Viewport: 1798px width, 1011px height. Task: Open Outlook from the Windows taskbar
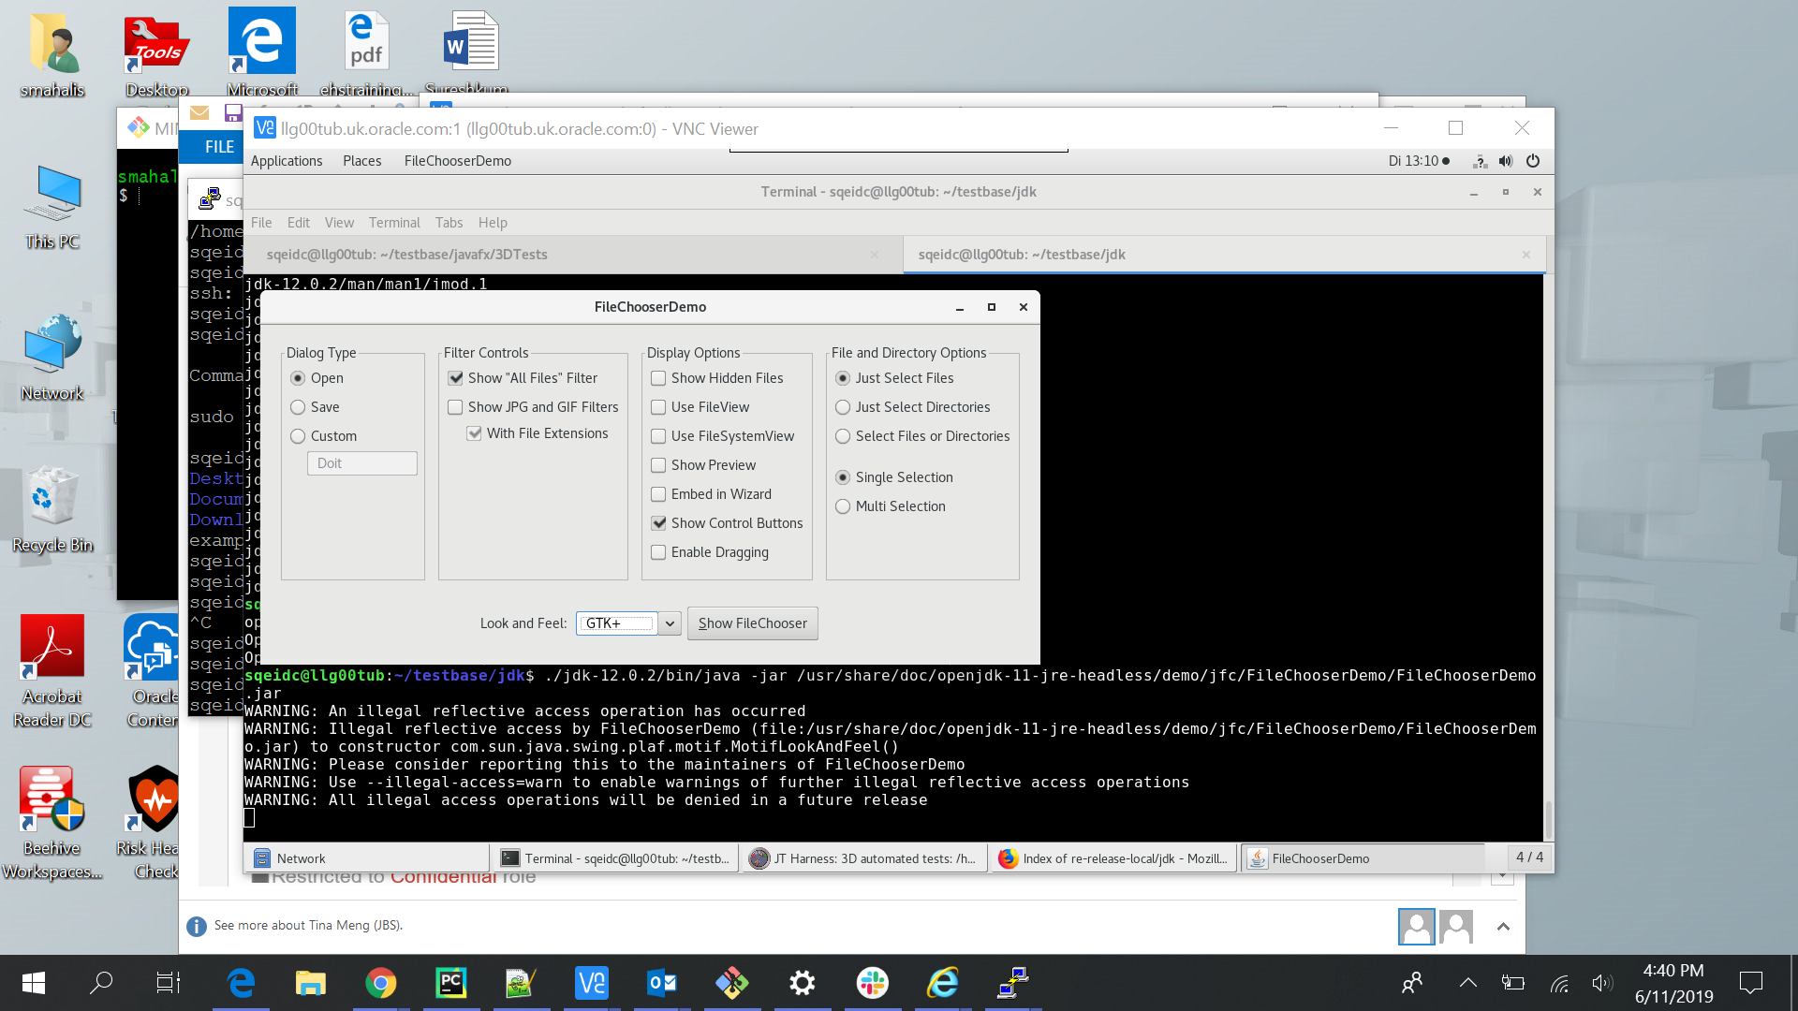pyautogui.click(x=661, y=983)
